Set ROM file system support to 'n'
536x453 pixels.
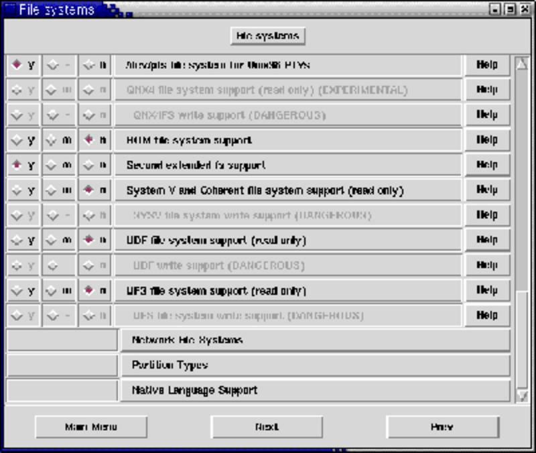[x=94, y=140]
